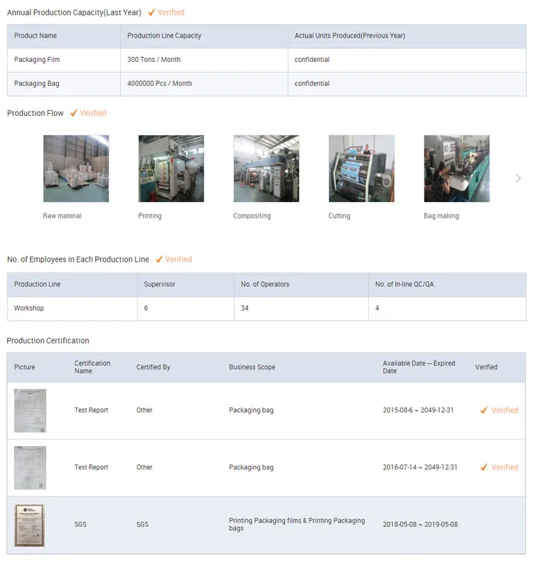Click the 'Business Scope' column header
The width and height of the screenshot is (533, 569).
click(x=252, y=367)
